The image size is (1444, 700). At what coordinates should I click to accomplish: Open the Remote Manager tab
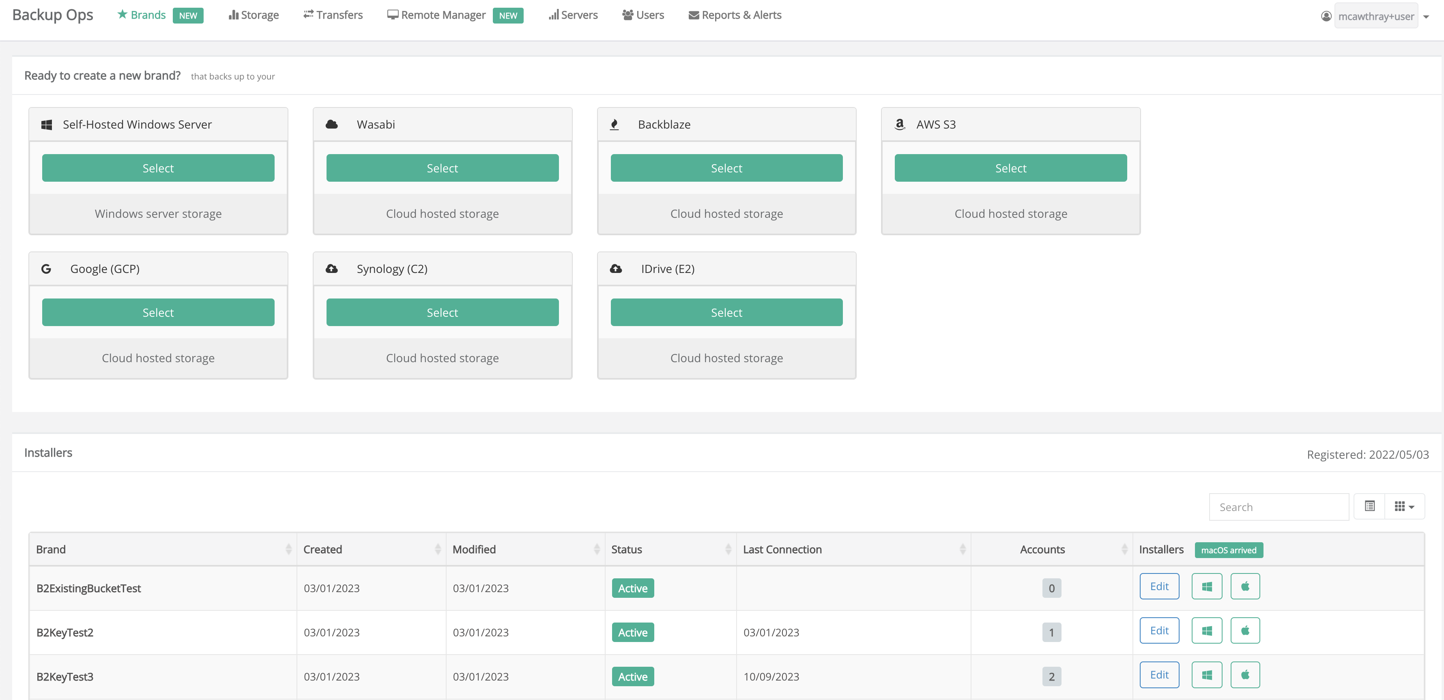(x=436, y=15)
